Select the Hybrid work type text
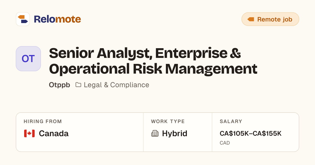The height and width of the screenshot is (165, 315). point(175,134)
